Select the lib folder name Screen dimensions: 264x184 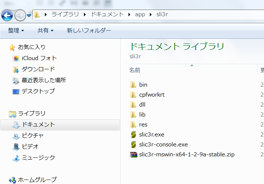click(x=142, y=115)
